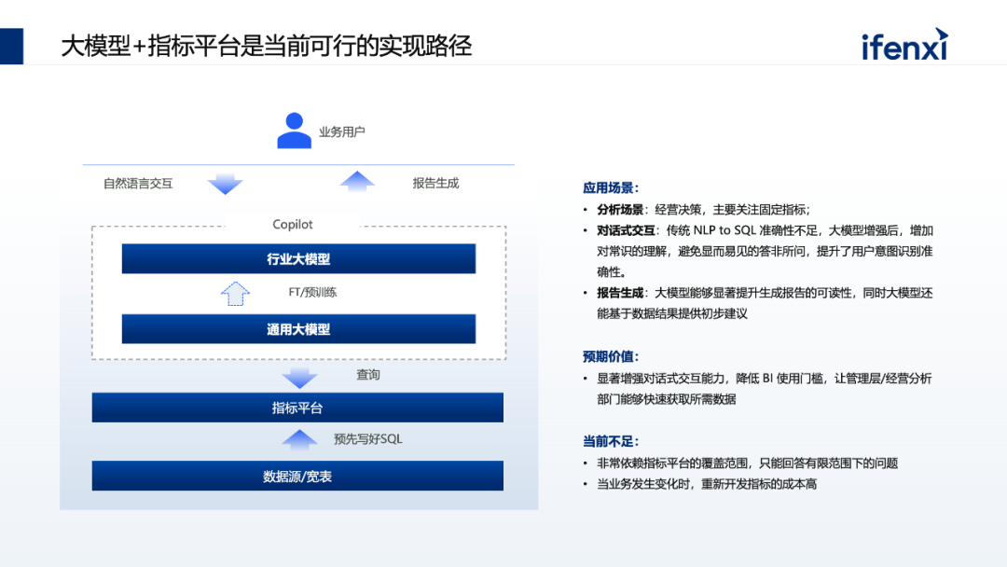This screenshot has width=1007, height=567.
Task: Click the dashed up arrow beside FT/预训练
Action: 235,294
